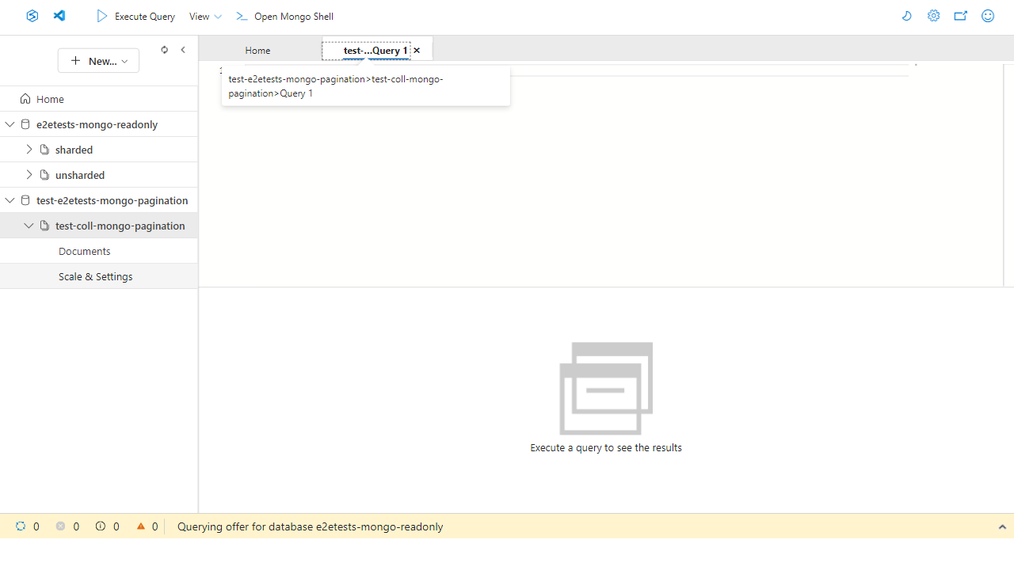Open Scale & Settings item

(x=95, y=276)
